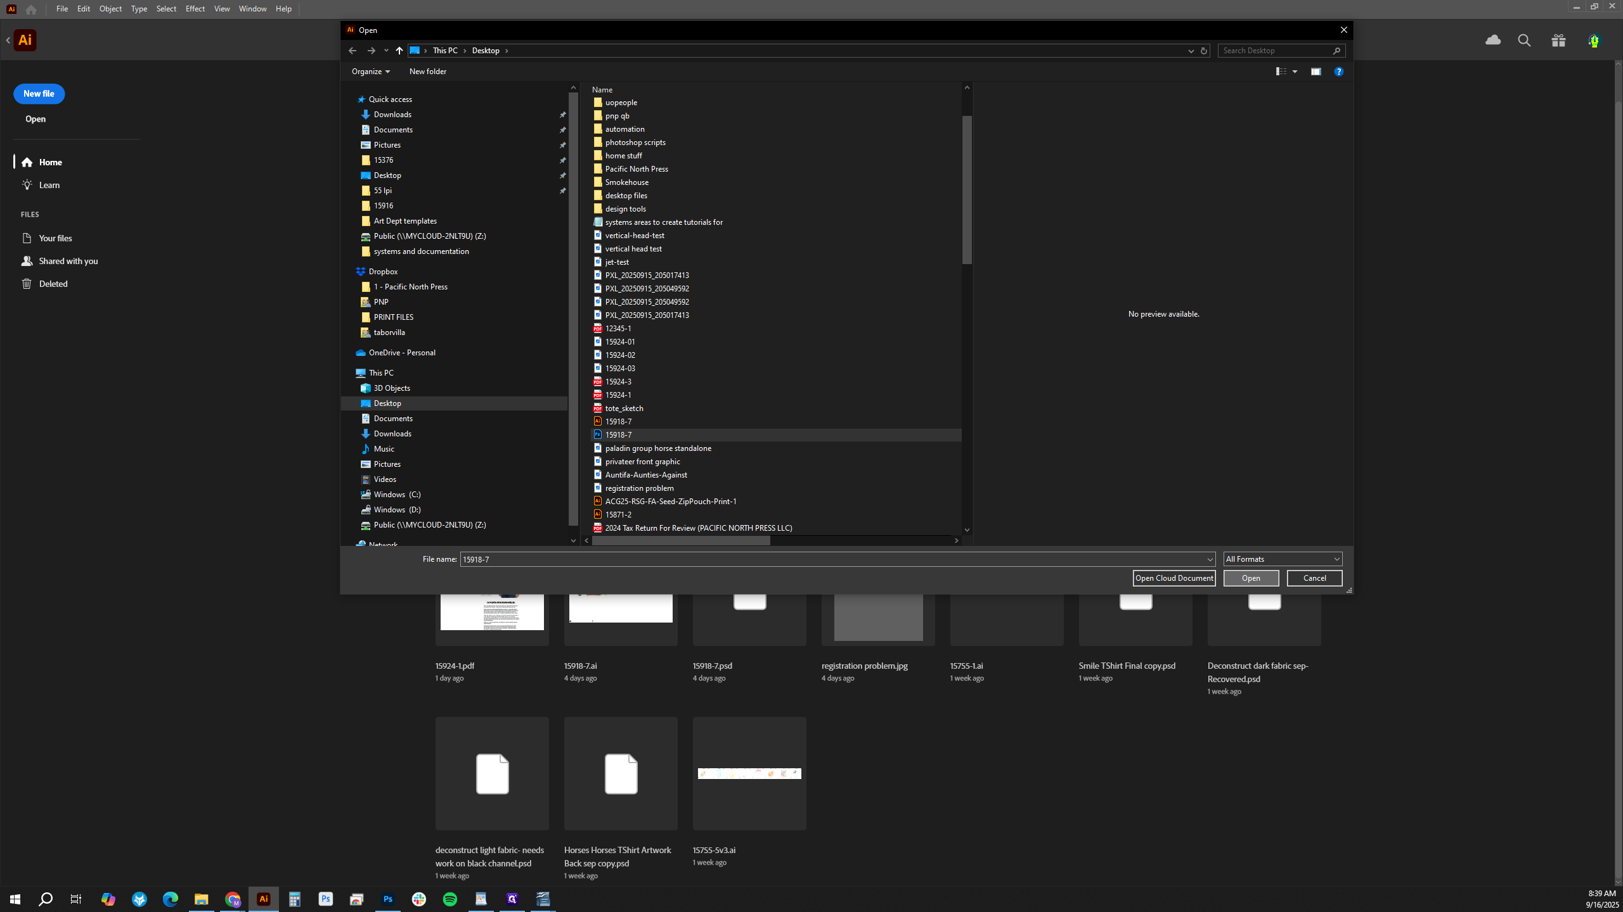The height and width of the screenshot is (912, 1623).
Task: Select the 15755-5v3.ai recent file thumbnail
Action: coord(749,773)
